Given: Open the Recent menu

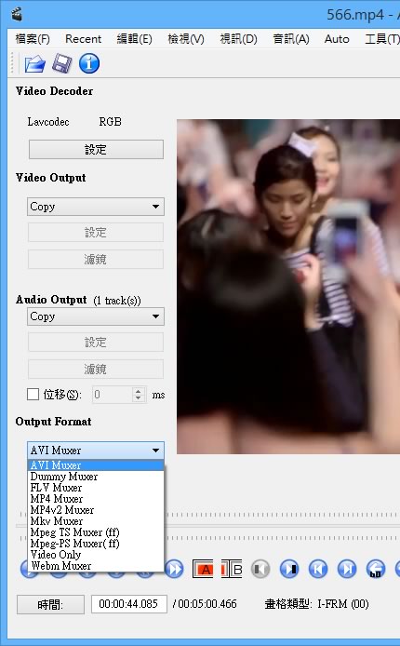Looking at the screenshot, I should (x=83, y=39).
